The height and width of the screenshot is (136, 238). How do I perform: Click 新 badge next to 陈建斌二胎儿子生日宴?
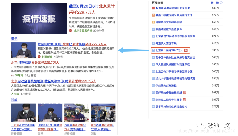[x=184, y=100]
